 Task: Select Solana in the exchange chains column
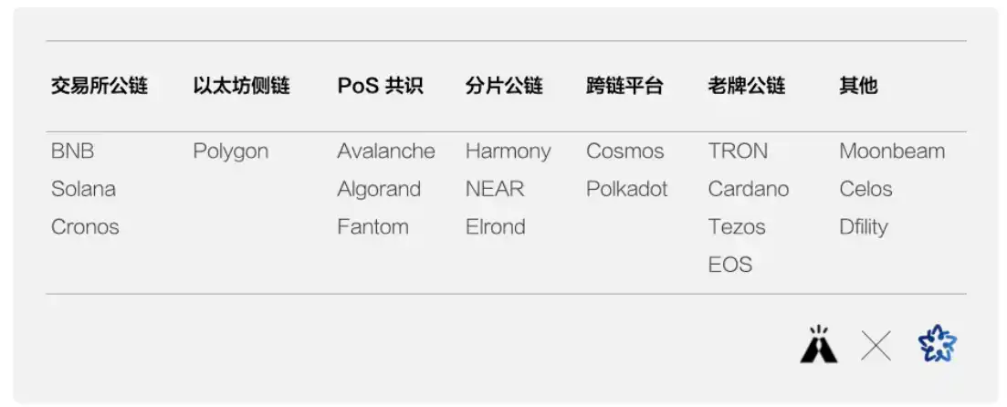click(x=83, y=190)
